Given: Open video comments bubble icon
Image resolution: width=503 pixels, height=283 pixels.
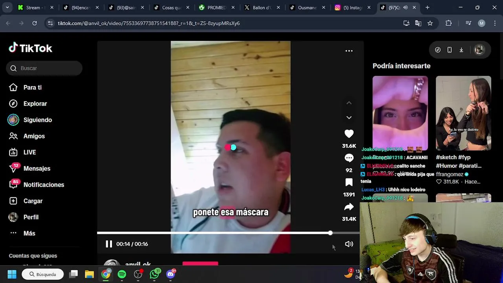Looking at the screenshot, I should coord(349,158).
